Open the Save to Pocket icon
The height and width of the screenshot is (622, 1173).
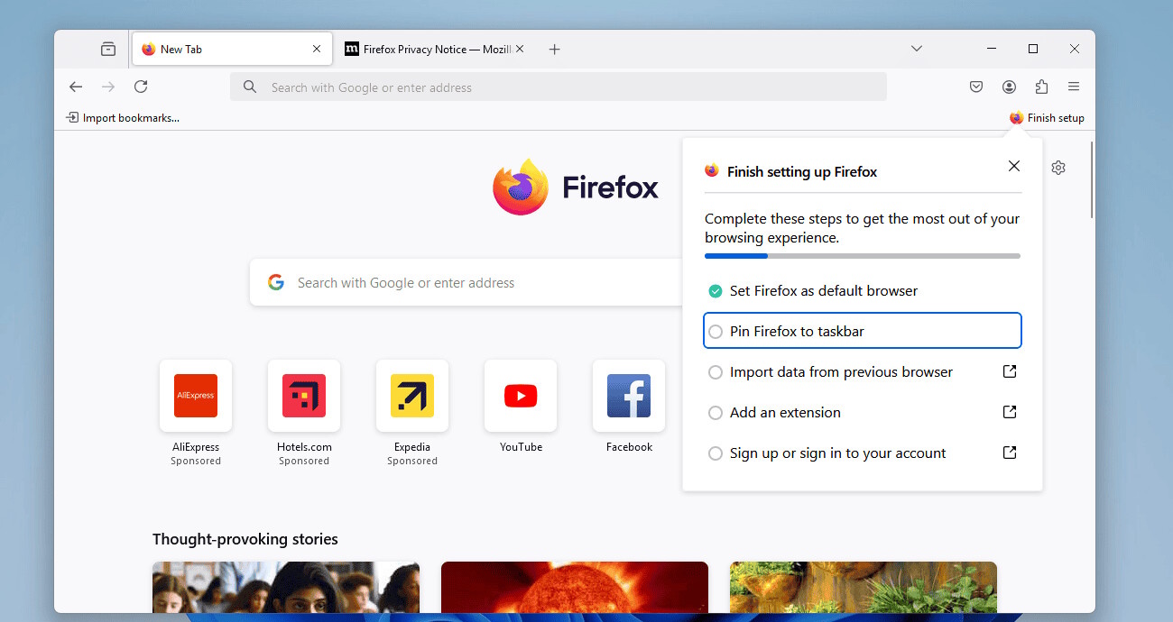(976, 87)
